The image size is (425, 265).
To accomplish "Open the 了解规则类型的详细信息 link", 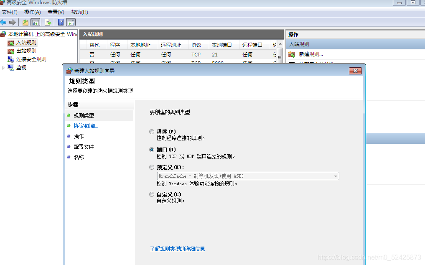I will 178,248.
